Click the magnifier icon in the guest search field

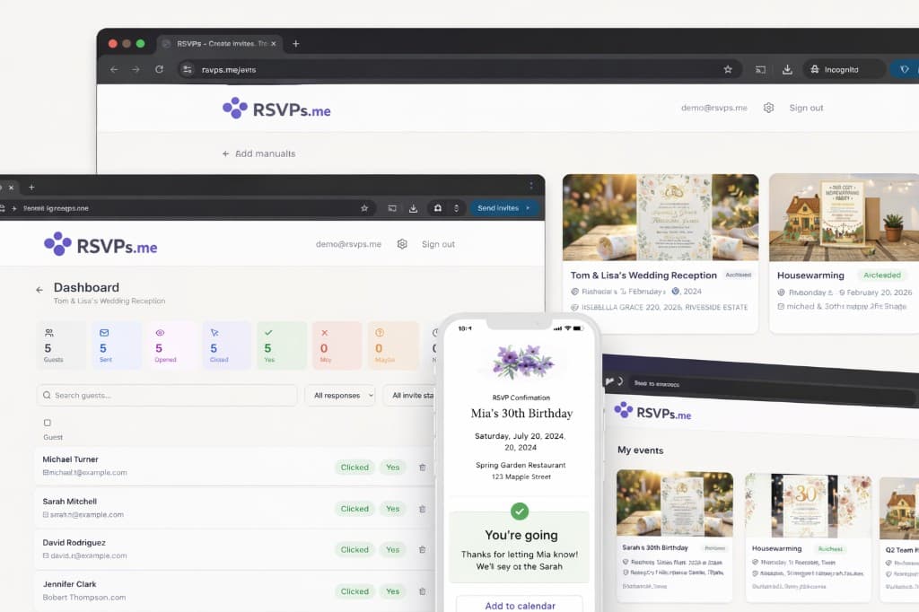(x=47, y=395)
